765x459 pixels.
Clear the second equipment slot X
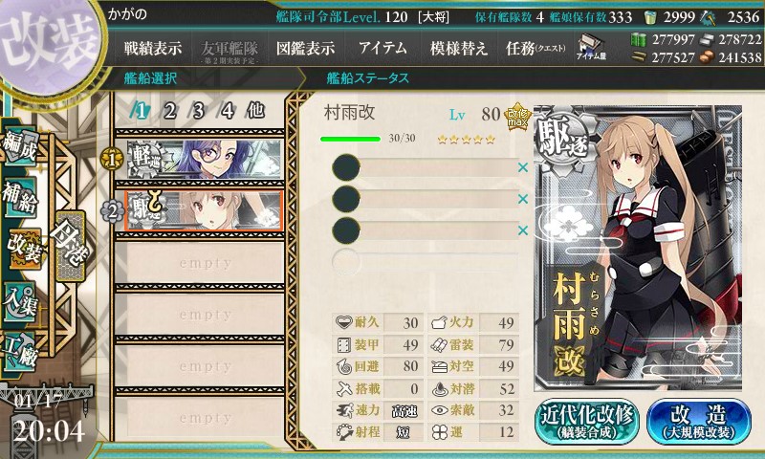click(522, 199)
